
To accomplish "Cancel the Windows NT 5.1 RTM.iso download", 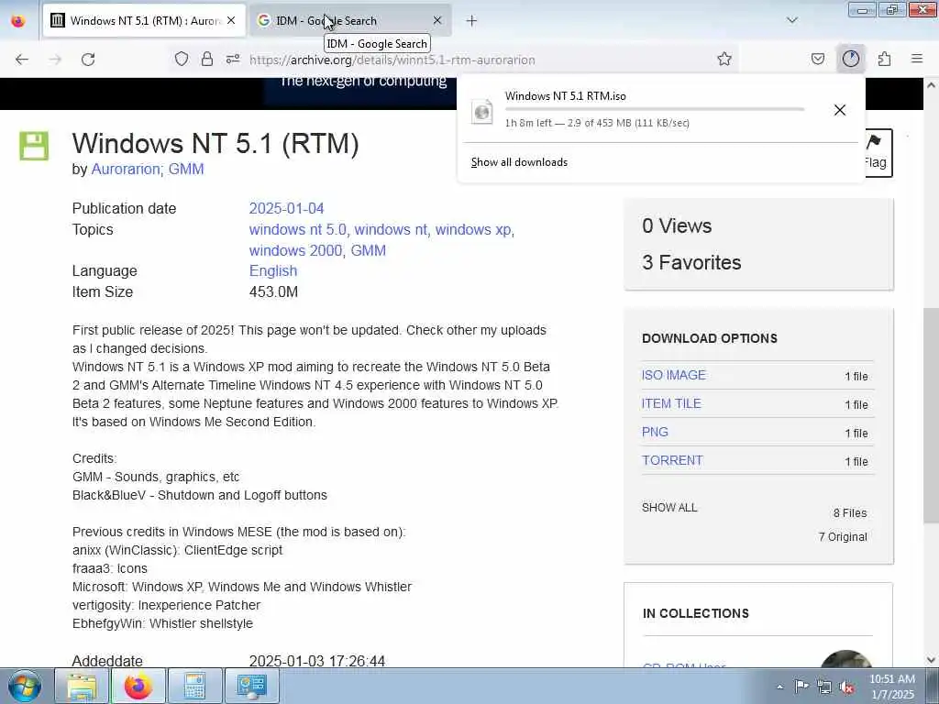I will (840, 110).
